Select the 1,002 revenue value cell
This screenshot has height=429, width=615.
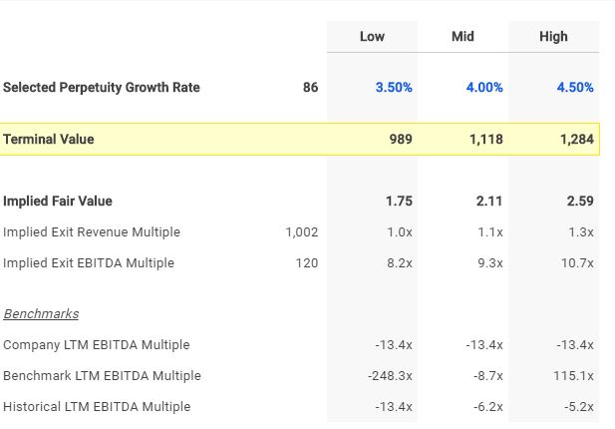coord(301,232)
